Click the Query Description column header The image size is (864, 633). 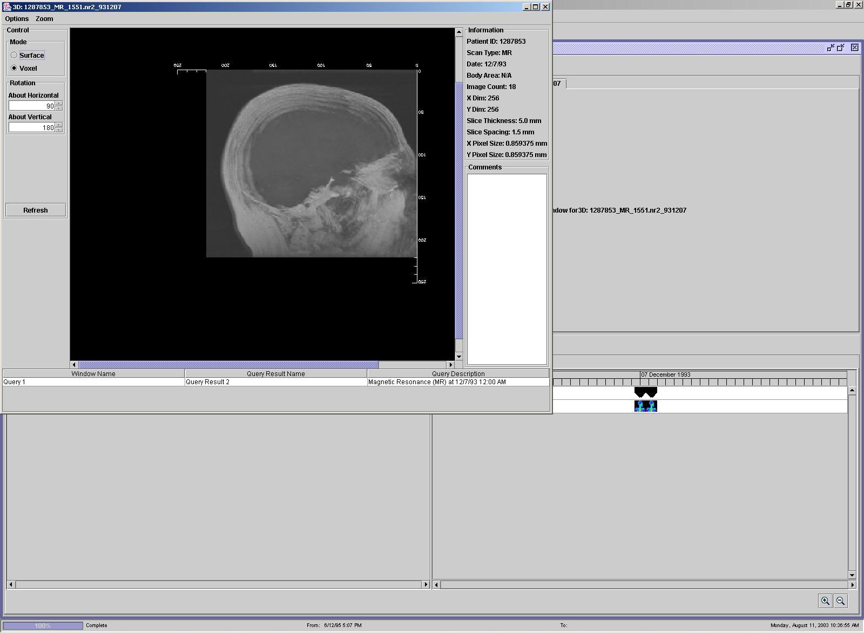point(458,373)
